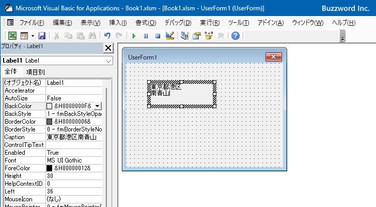Screen dimensions: 376x207
Task: Run the macro with the green play icon
Action: (134, 36)
